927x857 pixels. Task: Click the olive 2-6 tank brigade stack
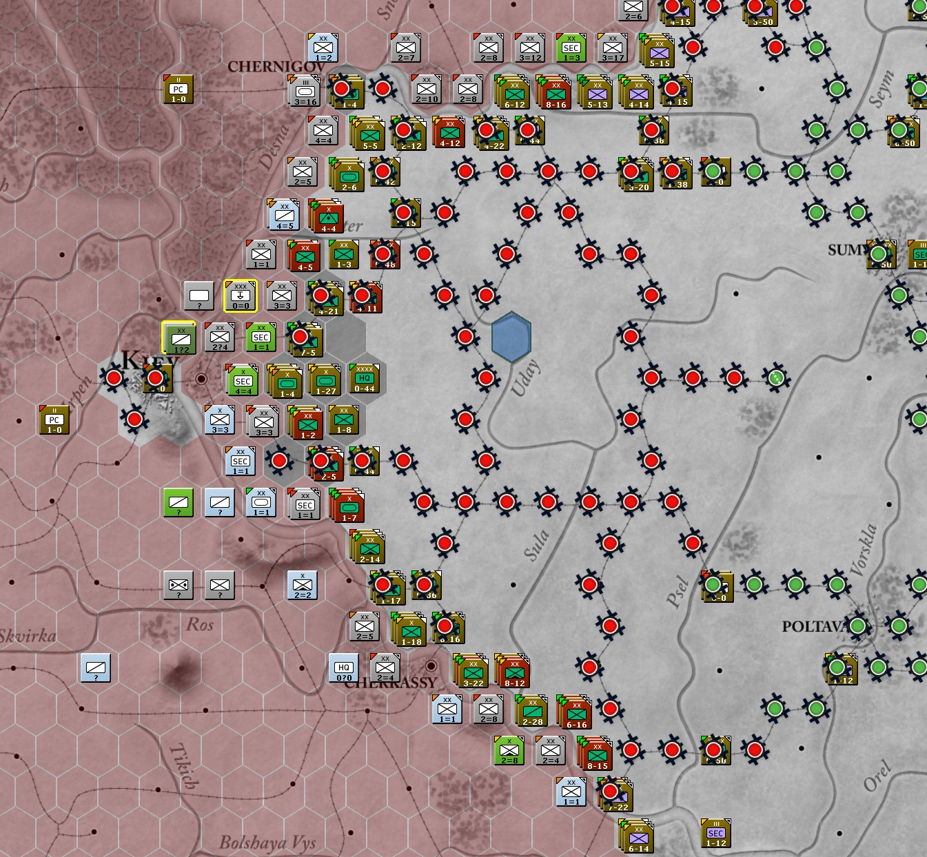coord(347,174)
